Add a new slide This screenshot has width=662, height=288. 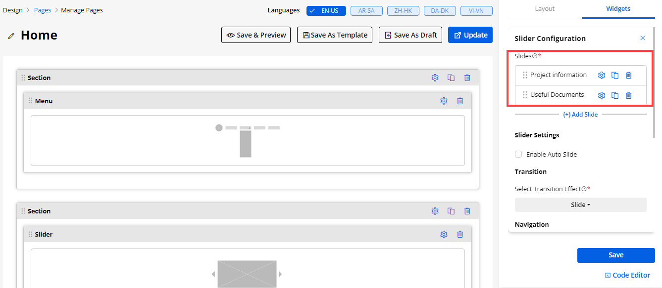tap(580, 115)
